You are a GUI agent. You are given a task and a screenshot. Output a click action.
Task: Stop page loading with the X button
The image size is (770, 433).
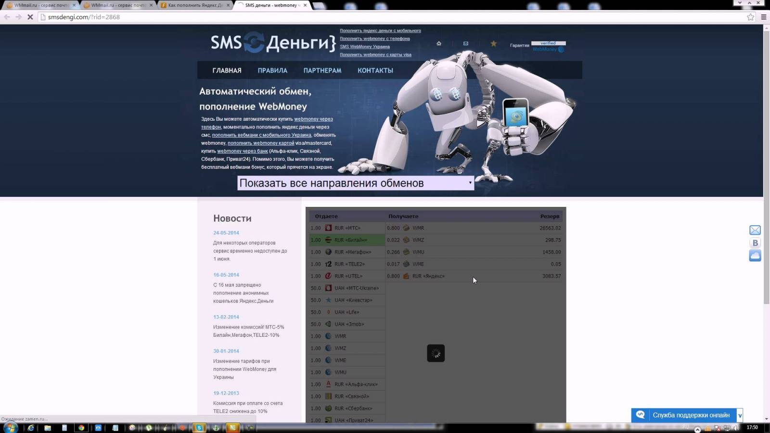point(30,17)
